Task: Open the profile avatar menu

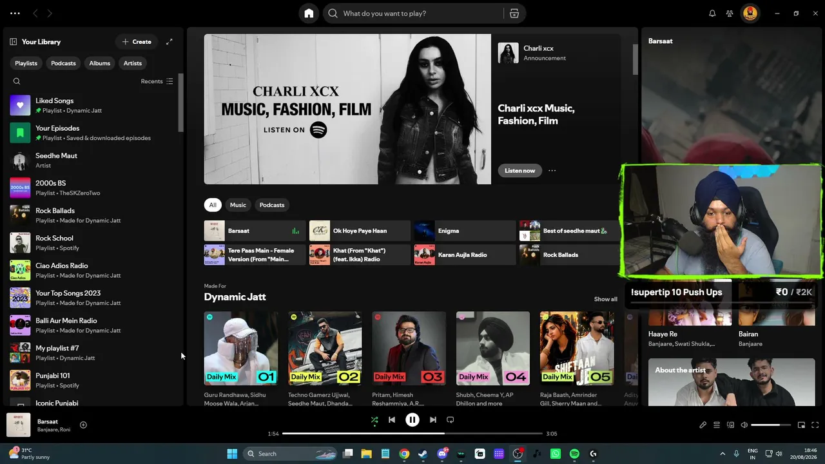Action: click(x=750, y=14)
